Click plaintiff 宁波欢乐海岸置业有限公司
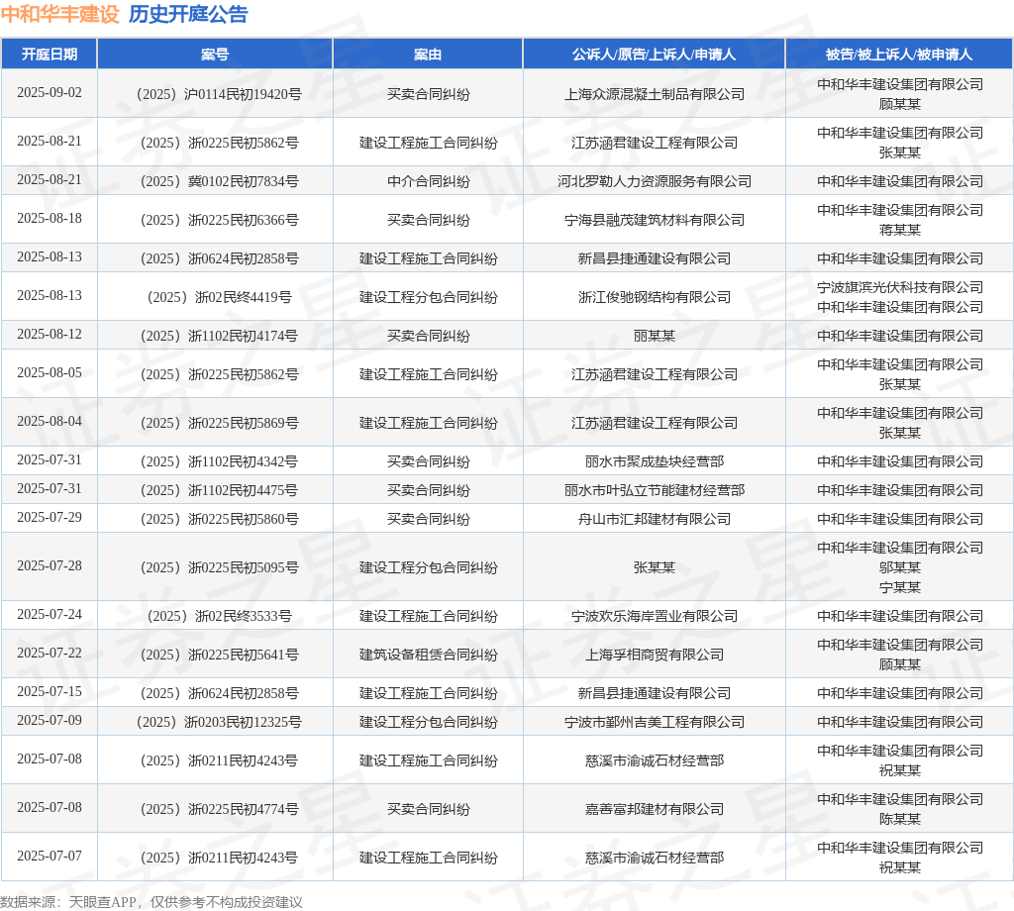1014x911 pixels. pyautogui.click(x=655, y=616)
